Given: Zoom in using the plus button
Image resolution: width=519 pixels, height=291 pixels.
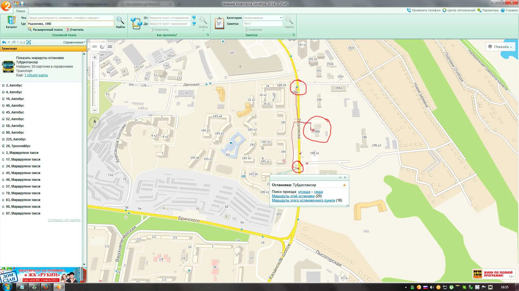Looking at the screenshot, I should pyautogui.click(x=95, y=57).
